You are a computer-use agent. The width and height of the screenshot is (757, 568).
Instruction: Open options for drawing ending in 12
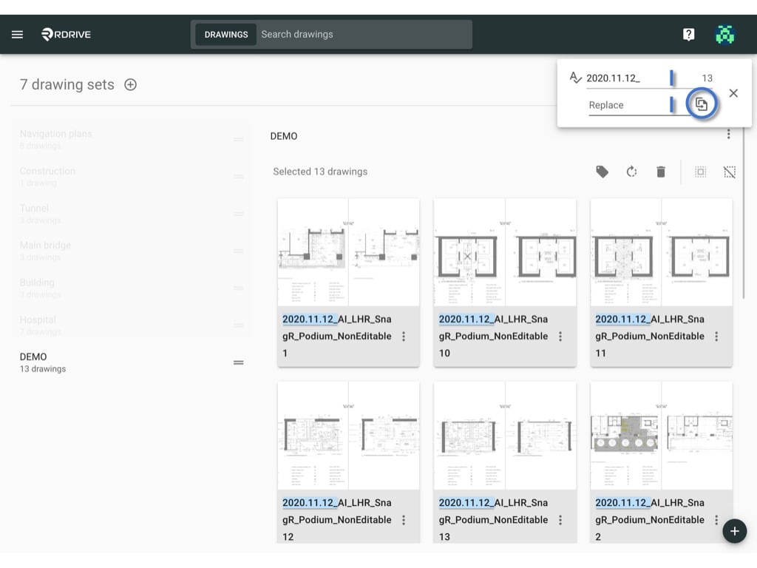tap(404, 520)
